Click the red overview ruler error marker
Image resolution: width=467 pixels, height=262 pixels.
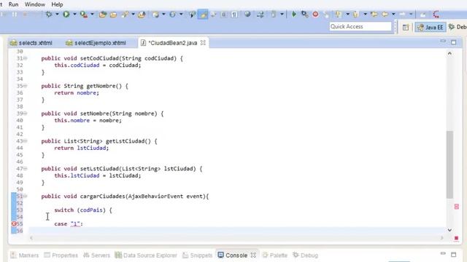coord(456,207)
